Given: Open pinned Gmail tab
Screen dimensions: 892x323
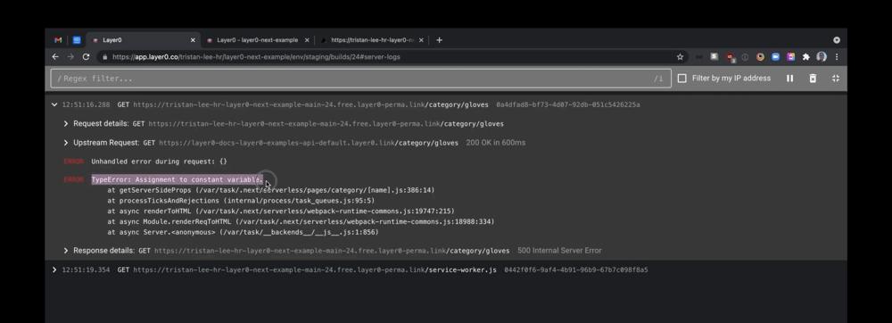Looking at the screenshot, I should click(x=58, y=40).
